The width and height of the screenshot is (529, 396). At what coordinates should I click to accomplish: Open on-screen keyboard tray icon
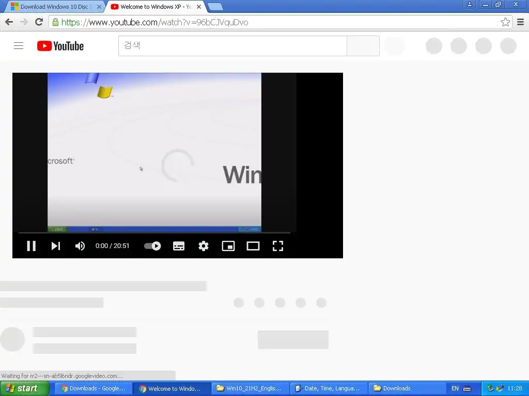click(467, 389)
